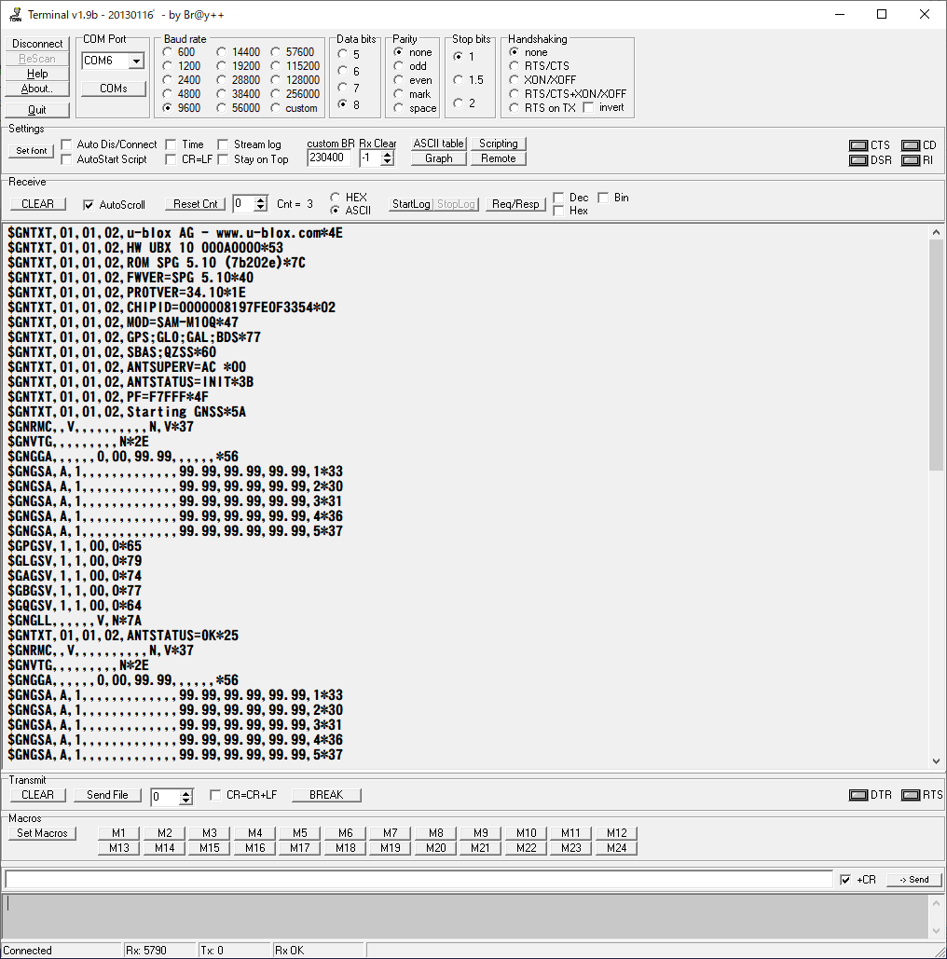
Task: Click the custom BR input field
Action: [328, 158]
